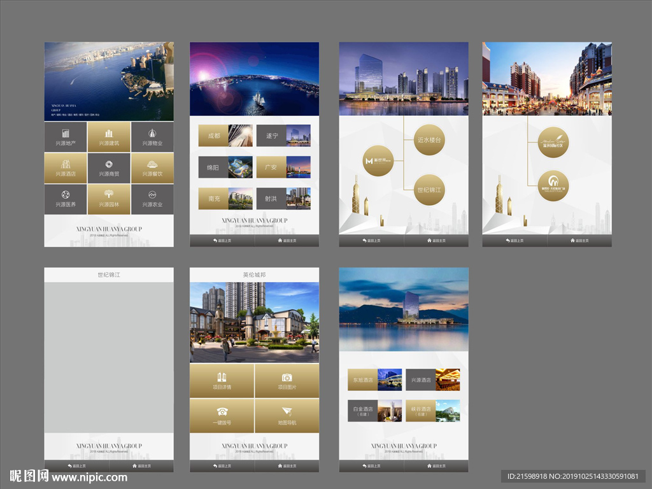
Task: Select the 兴源餐饮 tile
Action: click(152, 168)
